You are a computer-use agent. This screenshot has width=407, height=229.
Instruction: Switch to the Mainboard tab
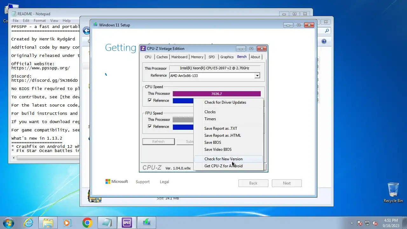[179, 57]
